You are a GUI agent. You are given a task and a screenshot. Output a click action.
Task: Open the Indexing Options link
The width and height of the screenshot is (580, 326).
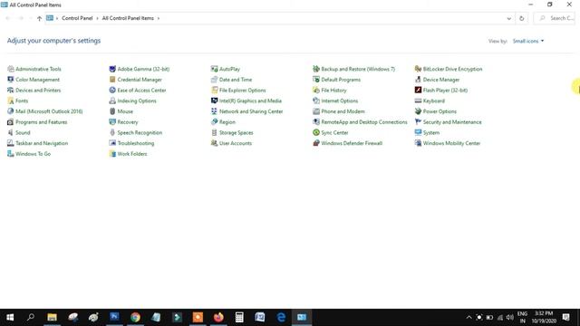pos(137,101)
